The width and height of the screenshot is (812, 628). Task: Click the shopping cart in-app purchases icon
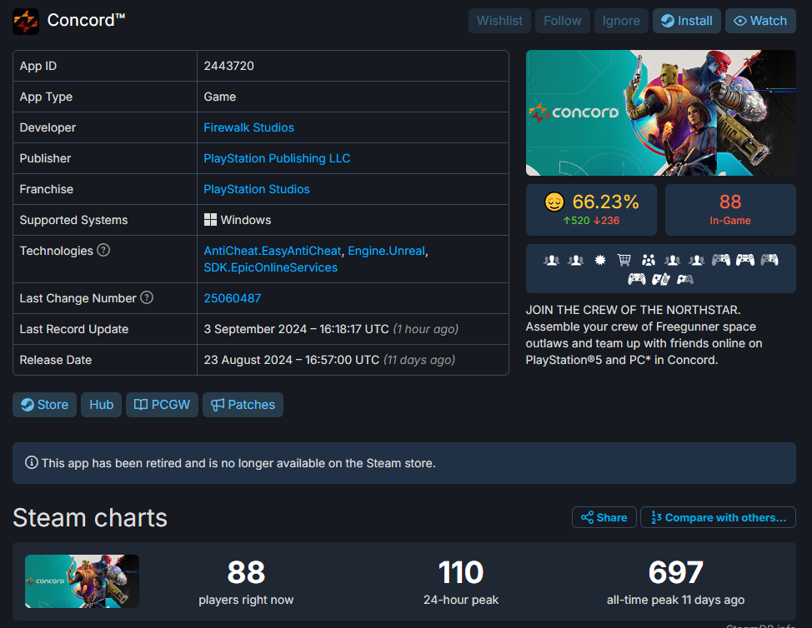tap(624, 260)
